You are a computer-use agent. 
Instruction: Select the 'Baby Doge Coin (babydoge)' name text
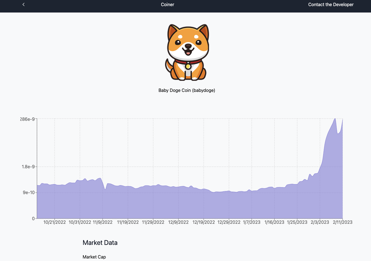coord(187,90)
